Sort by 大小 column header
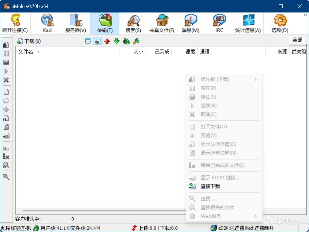Viewport: 309px width, 232px height. pos(133,52)
